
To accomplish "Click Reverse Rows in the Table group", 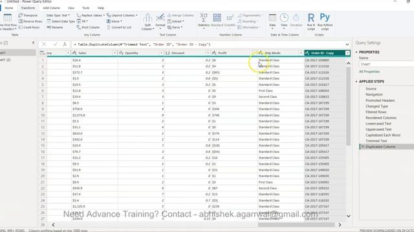I will tap(30, 21).
